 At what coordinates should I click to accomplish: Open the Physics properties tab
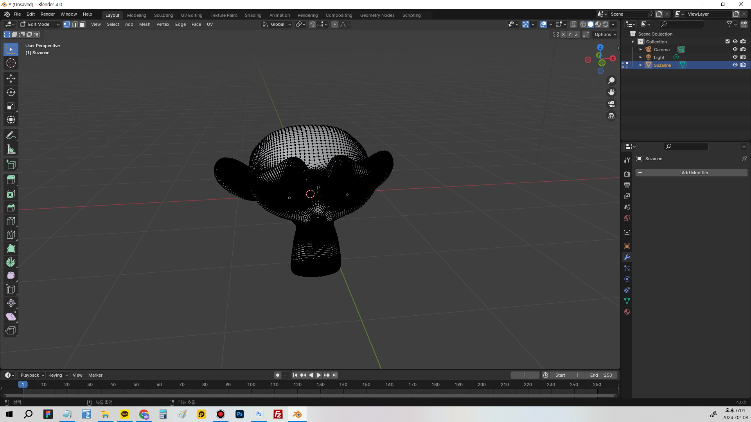[627, 279]
